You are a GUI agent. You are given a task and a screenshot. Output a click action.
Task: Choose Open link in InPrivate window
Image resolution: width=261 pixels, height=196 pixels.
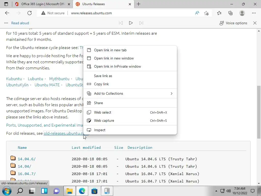click(x=130, y=67)
